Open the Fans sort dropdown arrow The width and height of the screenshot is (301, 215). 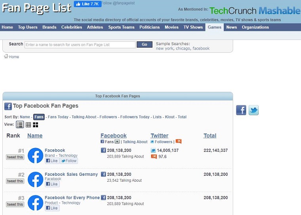[x=117, y=142]
